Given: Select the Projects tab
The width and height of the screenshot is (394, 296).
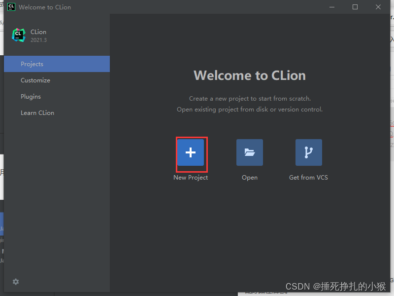Looking at the screenshot, I should tap(57, 64).
